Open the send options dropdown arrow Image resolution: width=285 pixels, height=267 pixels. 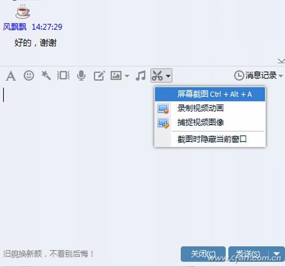pos(276,254)
